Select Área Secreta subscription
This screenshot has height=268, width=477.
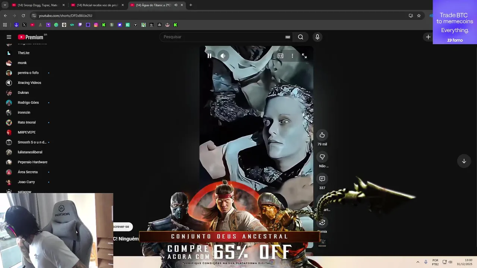point(28,172)
